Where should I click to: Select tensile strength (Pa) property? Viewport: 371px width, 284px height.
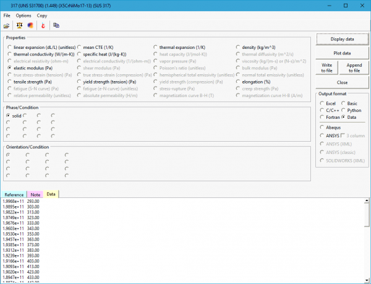tap(30, 82)
